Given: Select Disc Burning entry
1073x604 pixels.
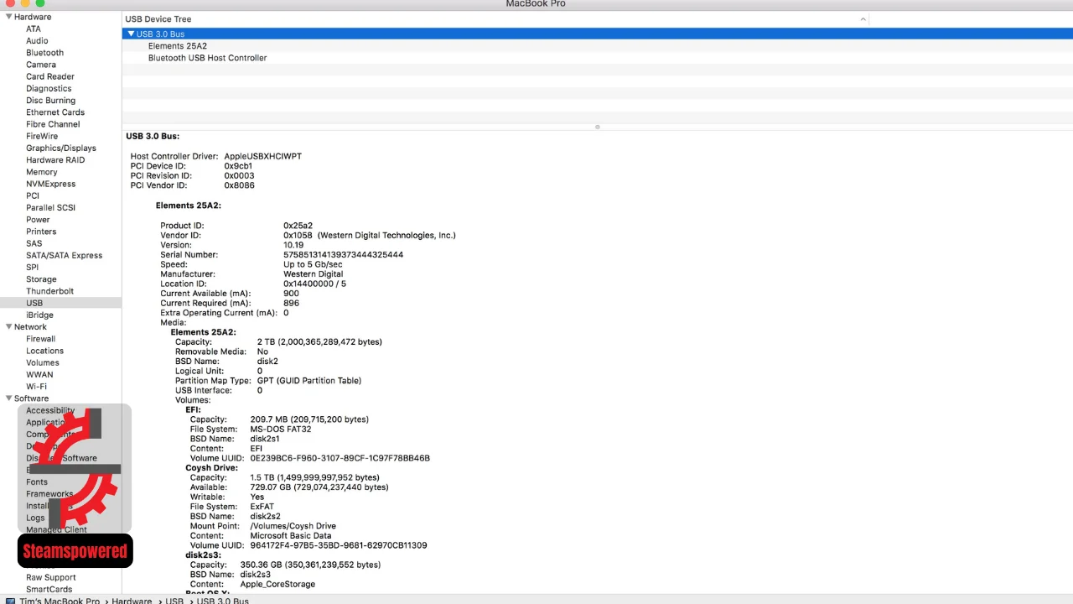Looking at the screenshot, I should [50, 101].
